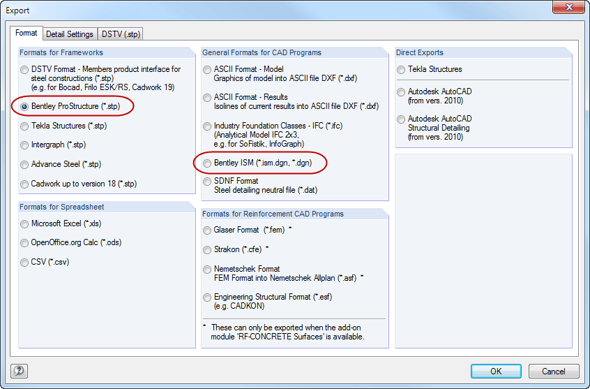Choose Nemetschek Format Allplan (*.asf) option
The width and height of the screenshot is (590, 389).
coord(207,270)
